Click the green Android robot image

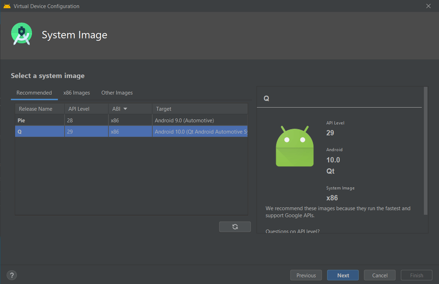(294, 146)
